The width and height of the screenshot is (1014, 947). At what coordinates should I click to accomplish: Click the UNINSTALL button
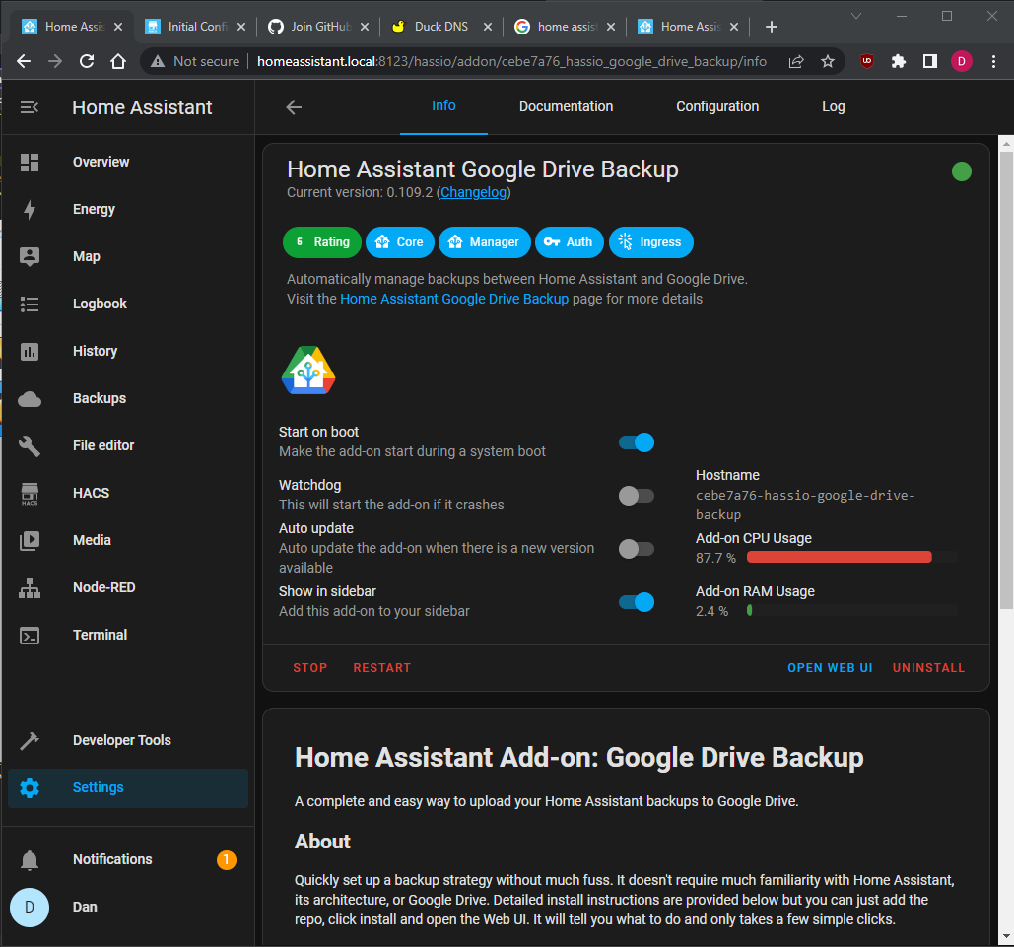click(x=928, y=668)
